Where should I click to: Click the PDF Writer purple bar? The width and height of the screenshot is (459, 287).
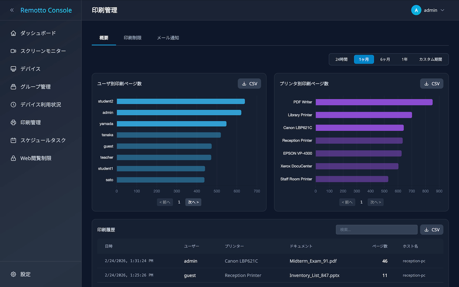coord(374,102)
